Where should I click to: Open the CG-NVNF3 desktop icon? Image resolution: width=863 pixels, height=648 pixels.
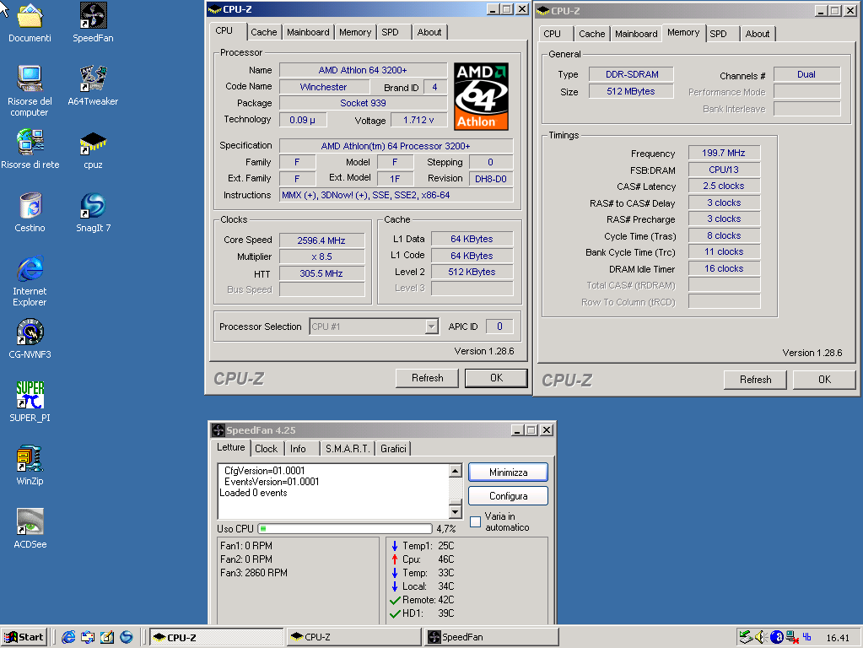30,332
